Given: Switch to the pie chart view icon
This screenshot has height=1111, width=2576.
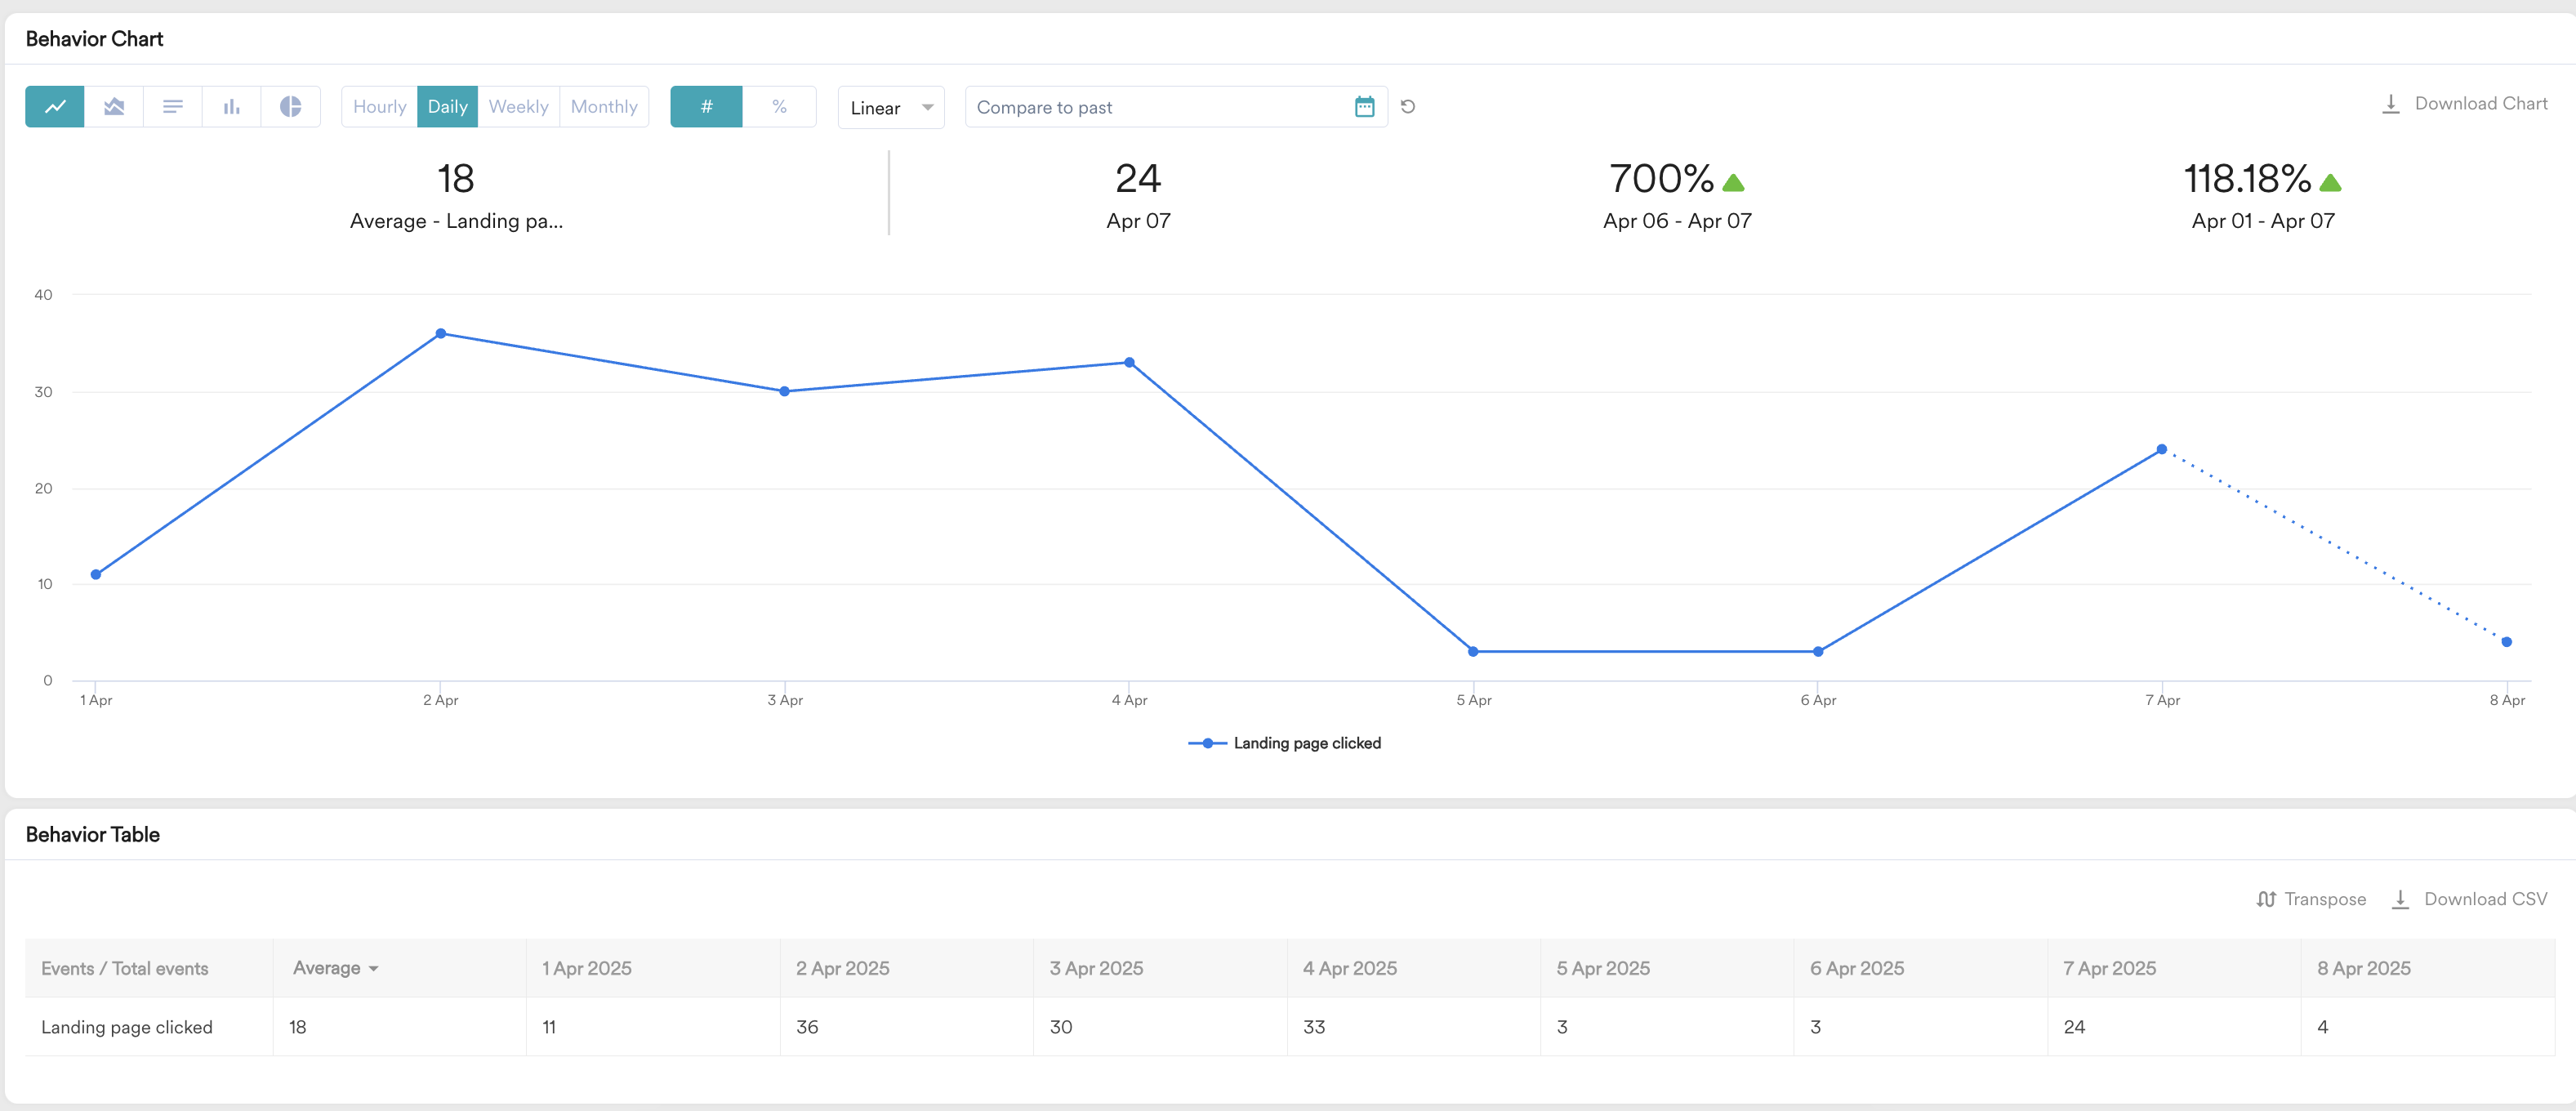Looking at the screenshot, I should click(291, 106).
